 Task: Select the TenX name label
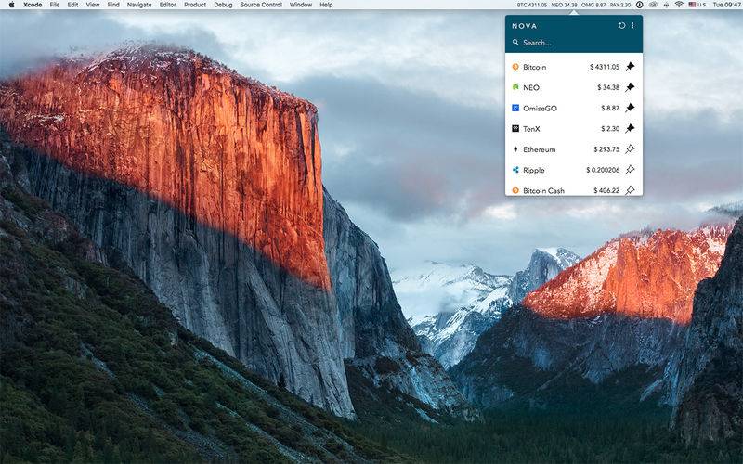pos(531,129)
